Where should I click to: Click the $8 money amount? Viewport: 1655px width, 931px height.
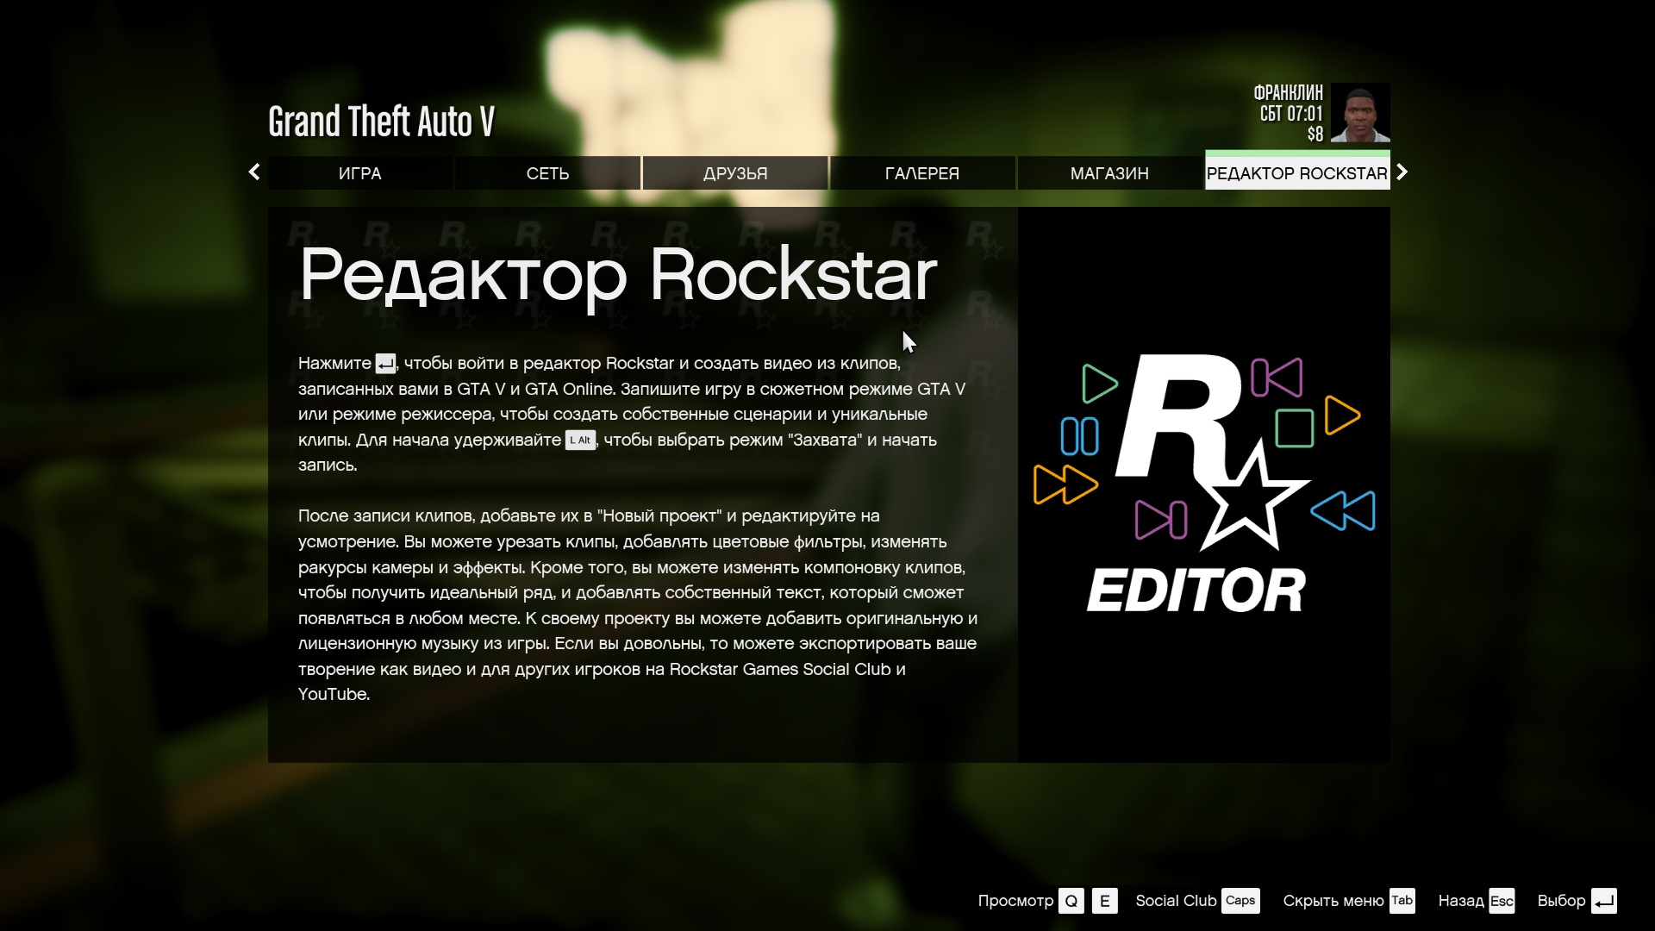pos(1315,134)
